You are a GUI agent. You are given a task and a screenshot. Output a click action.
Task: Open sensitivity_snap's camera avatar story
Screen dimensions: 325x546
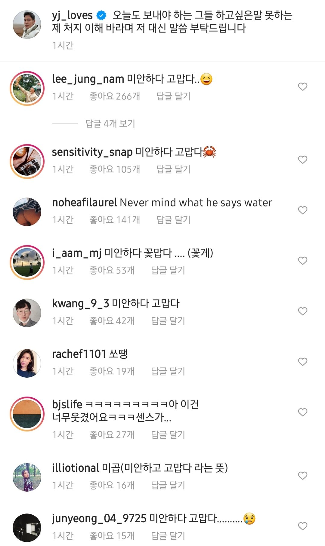point(27,161)
